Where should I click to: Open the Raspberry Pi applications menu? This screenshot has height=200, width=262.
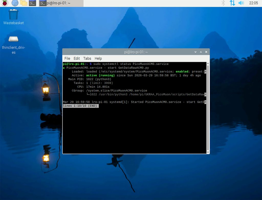coord(5,3)
